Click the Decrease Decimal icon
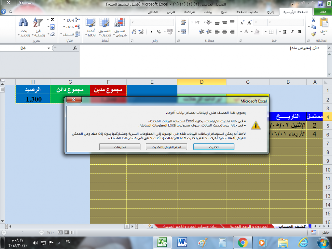Screen dimensions: 332x249 134,32
